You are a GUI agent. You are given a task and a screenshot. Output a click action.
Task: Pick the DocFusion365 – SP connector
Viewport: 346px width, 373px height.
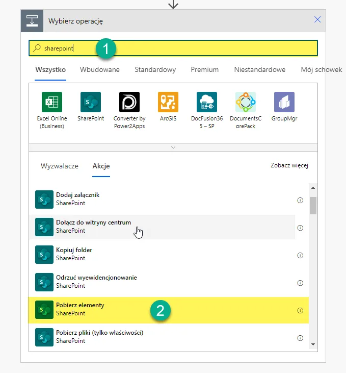pyautogui.click(x=206, y=102)
